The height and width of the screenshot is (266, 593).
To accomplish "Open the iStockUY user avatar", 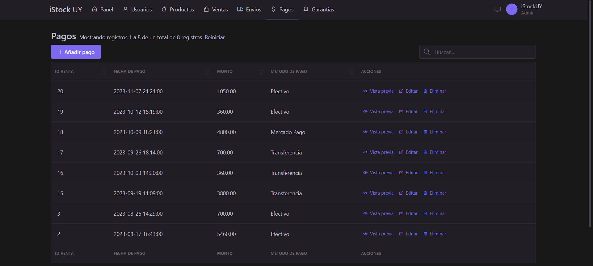I will pos(511,9).
